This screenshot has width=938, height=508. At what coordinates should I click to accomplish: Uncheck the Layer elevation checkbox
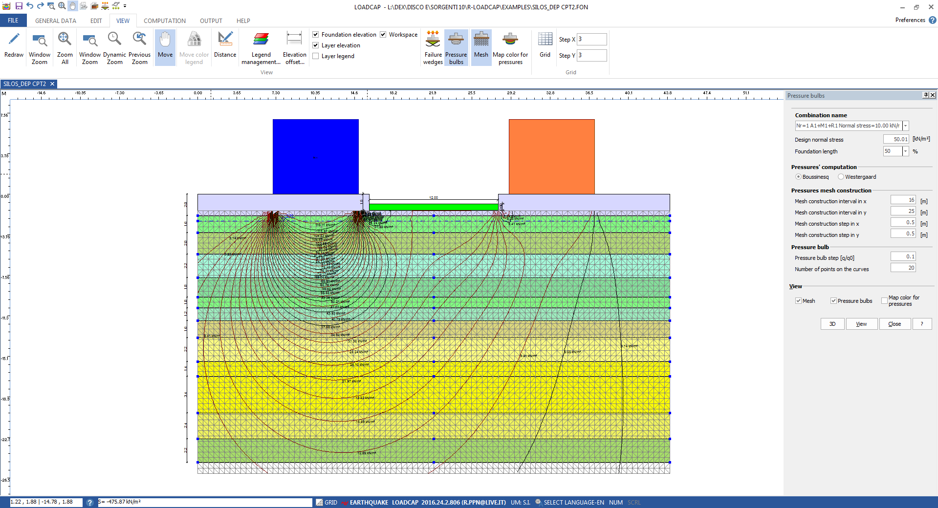pyautogui.click(x=316, y=45)
